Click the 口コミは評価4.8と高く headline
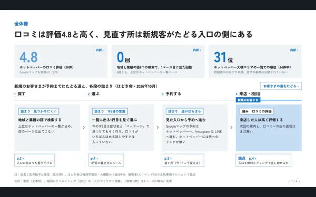Image resolution: width=316 pixels, height=197 pixels. (x=133, y=34)
